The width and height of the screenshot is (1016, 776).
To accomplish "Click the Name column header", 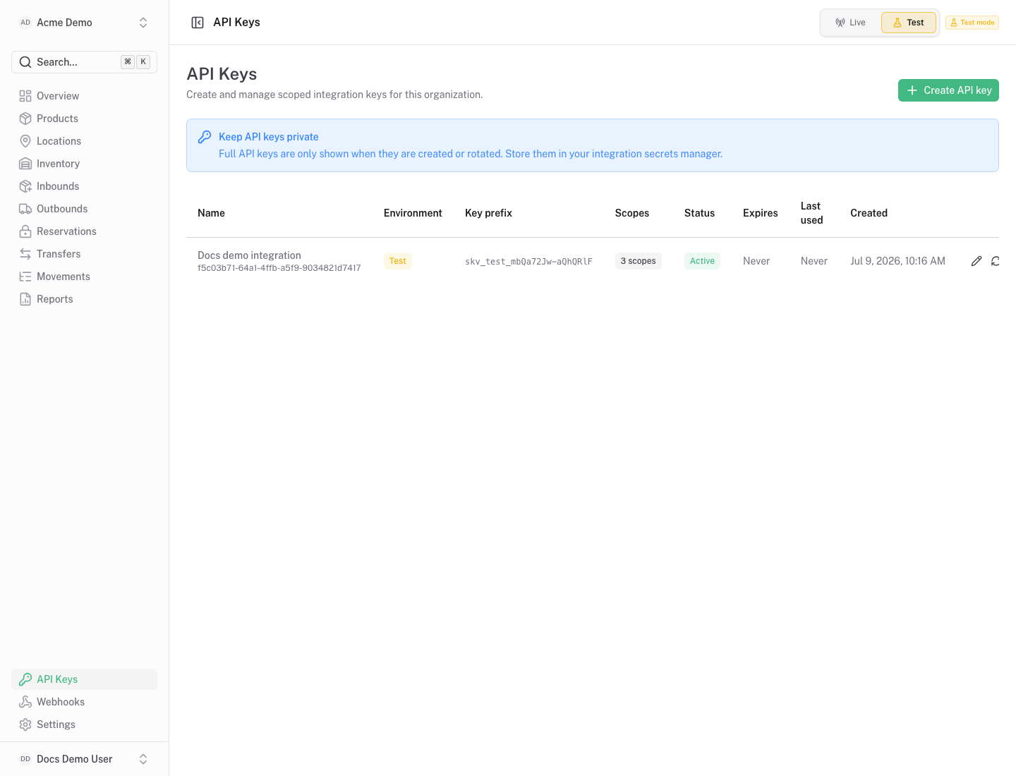I will point(211,213).
